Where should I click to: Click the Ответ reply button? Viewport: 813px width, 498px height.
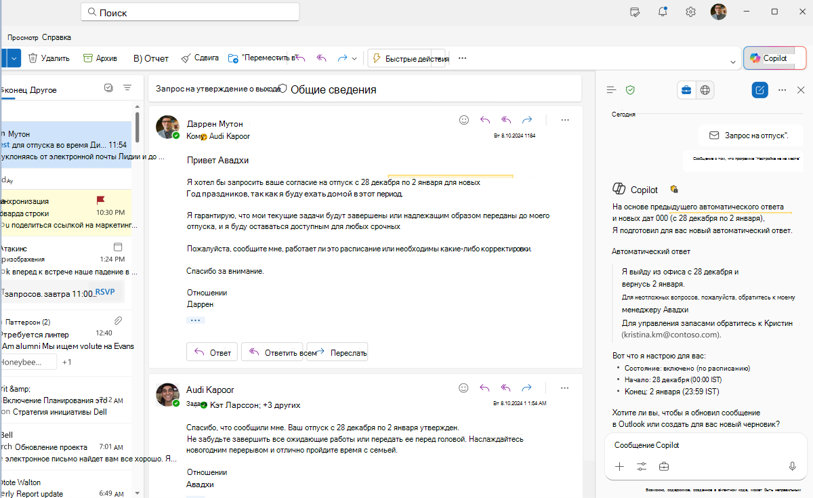(x=212, y=352)
